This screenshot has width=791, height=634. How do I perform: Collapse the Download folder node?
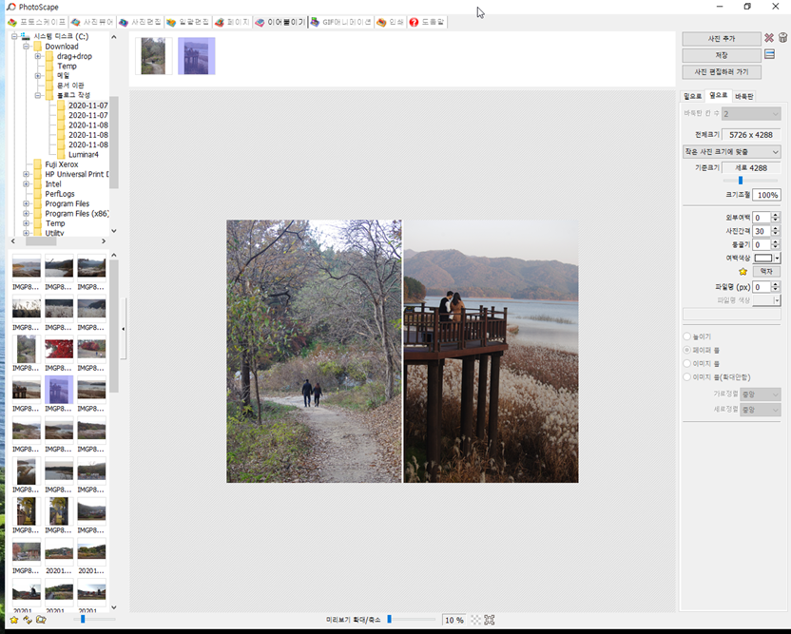coord(27,47)
